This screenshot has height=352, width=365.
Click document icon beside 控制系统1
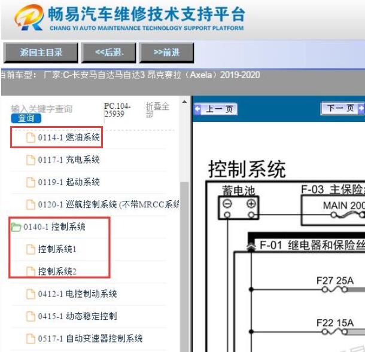(x=31, y=249)
